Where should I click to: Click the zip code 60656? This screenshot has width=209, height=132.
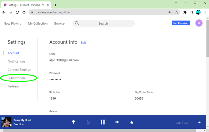click(x=139, y=99)
